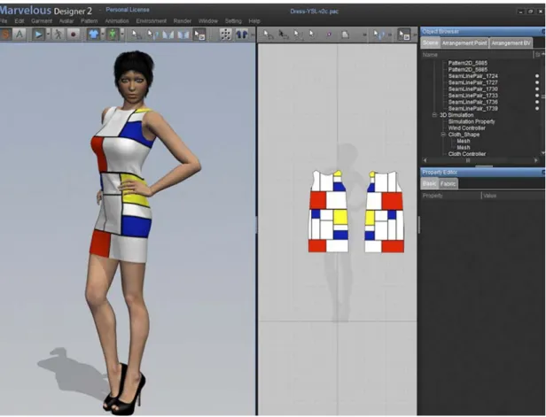Click the A mode icon in toolbar
This screenshot has height=417, width=546.
pyautogui.click(x=19, y=35)
